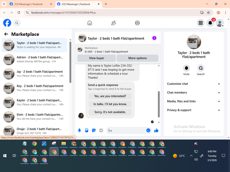Record a voice clip with microphone icon
The image size is (230, 172).
80,130
